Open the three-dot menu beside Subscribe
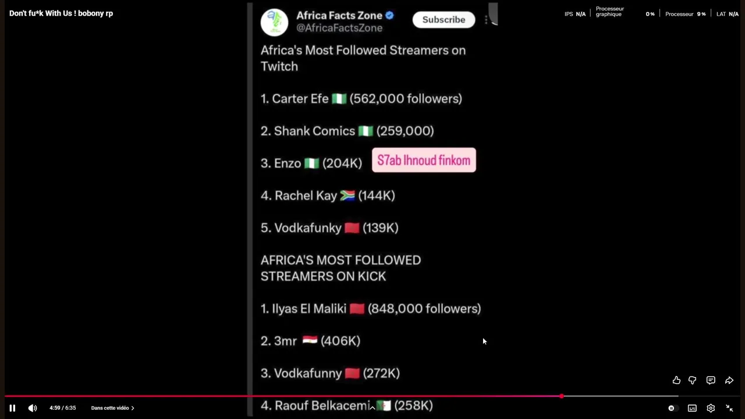Image resolution: width=745 pixels, height=419 pixels. [x=486, y=20]
